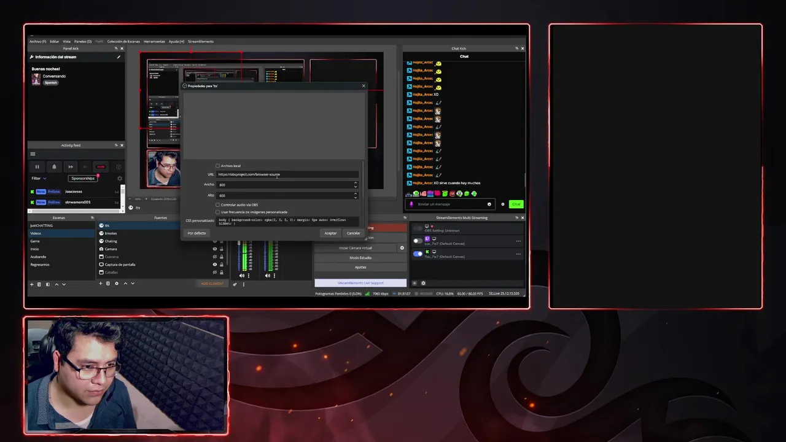Add a new scene with plus icon in Escenas

tap(32, 284)
